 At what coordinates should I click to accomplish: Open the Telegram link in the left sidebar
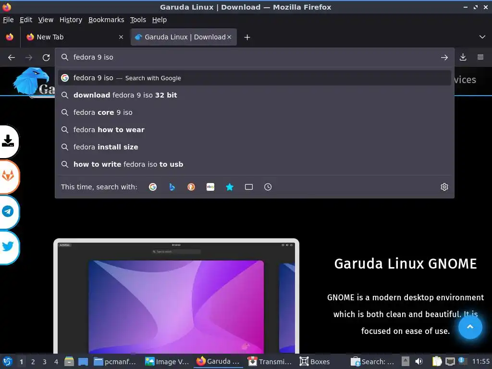coord(8,212)
